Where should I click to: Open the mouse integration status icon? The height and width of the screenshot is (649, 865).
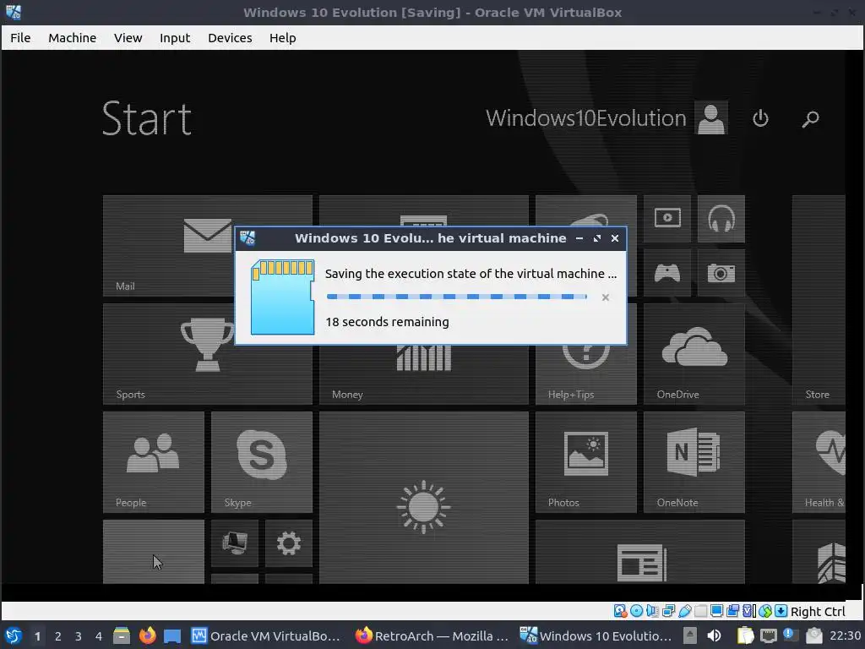[x=764, y=611]
